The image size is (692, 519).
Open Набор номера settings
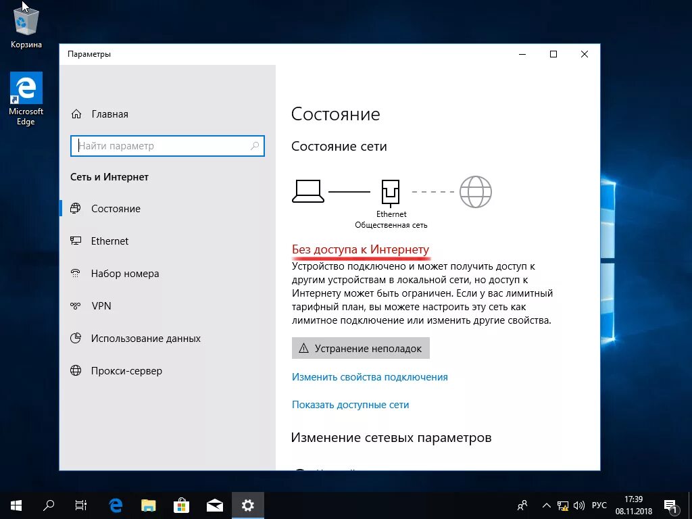tap(125, 274)
